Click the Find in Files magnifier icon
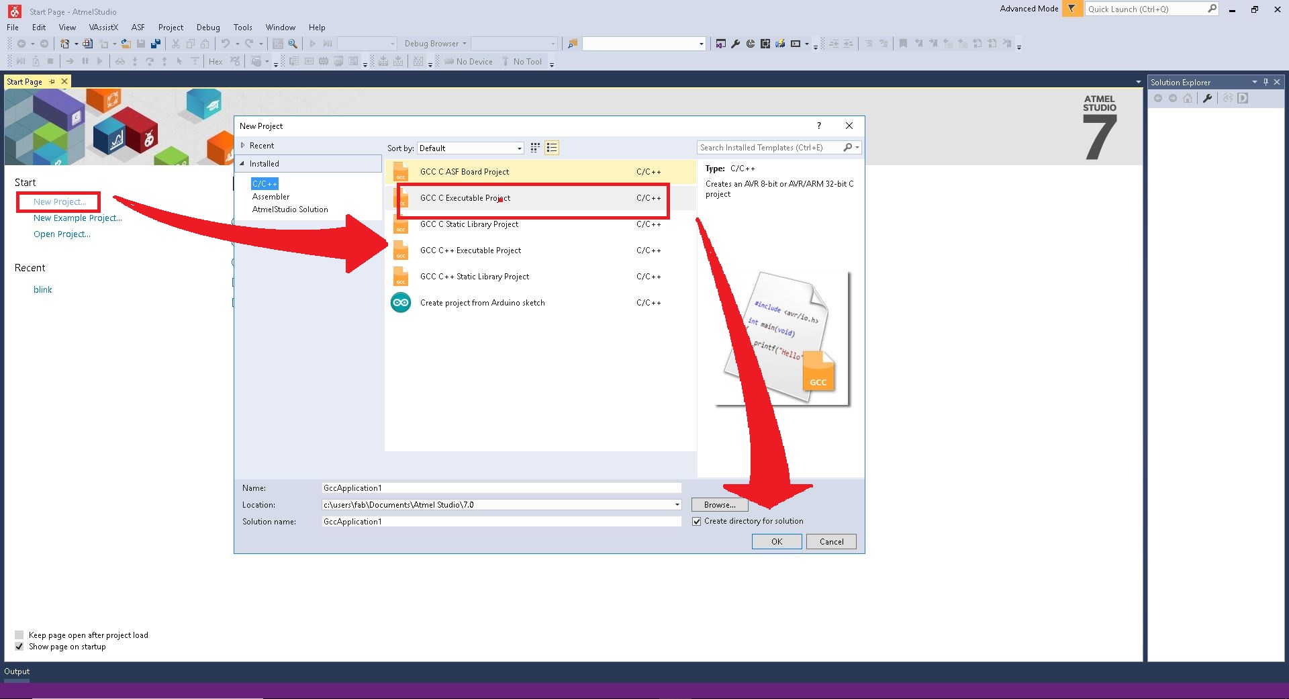Image resolution: width=1289 pixels, height=699 pixels. [293, 44]
